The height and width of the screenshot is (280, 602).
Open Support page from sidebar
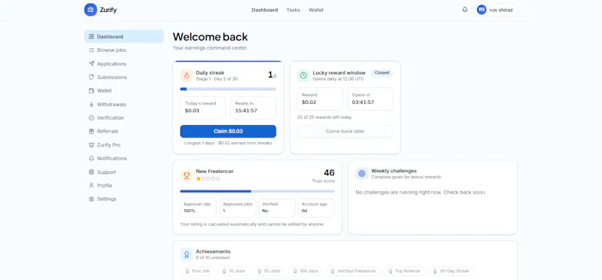pos(124,172)
